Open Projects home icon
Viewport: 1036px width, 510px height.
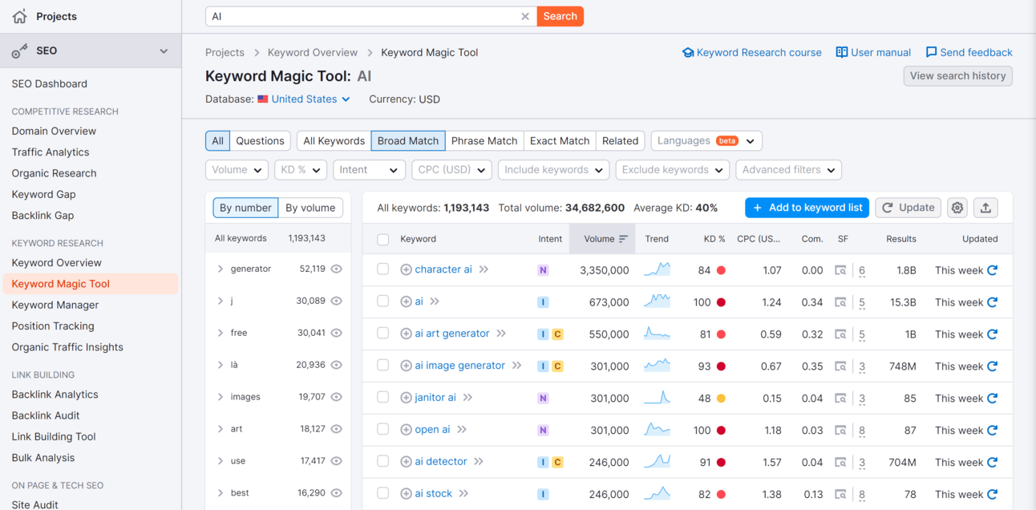[x=19, y=16]
